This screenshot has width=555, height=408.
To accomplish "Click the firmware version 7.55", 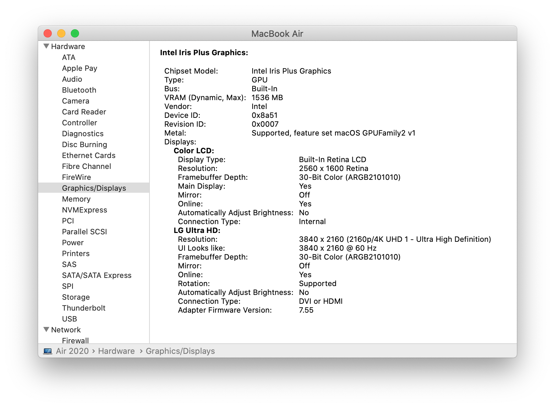I will point(306,310).
